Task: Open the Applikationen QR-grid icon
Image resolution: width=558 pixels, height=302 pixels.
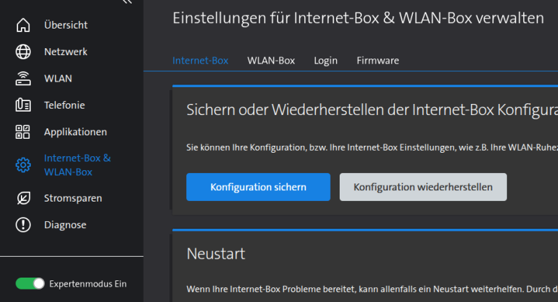Action: [x=23, y=132]
